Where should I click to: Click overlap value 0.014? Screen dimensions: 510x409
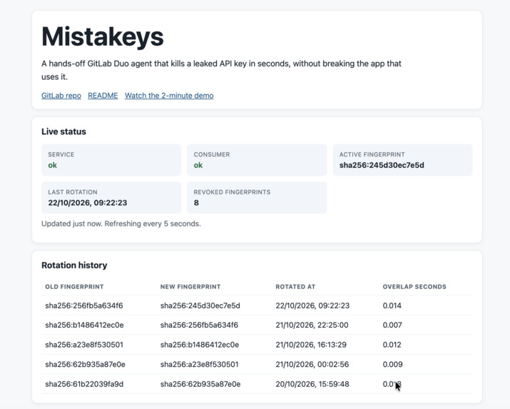[392, 306]
